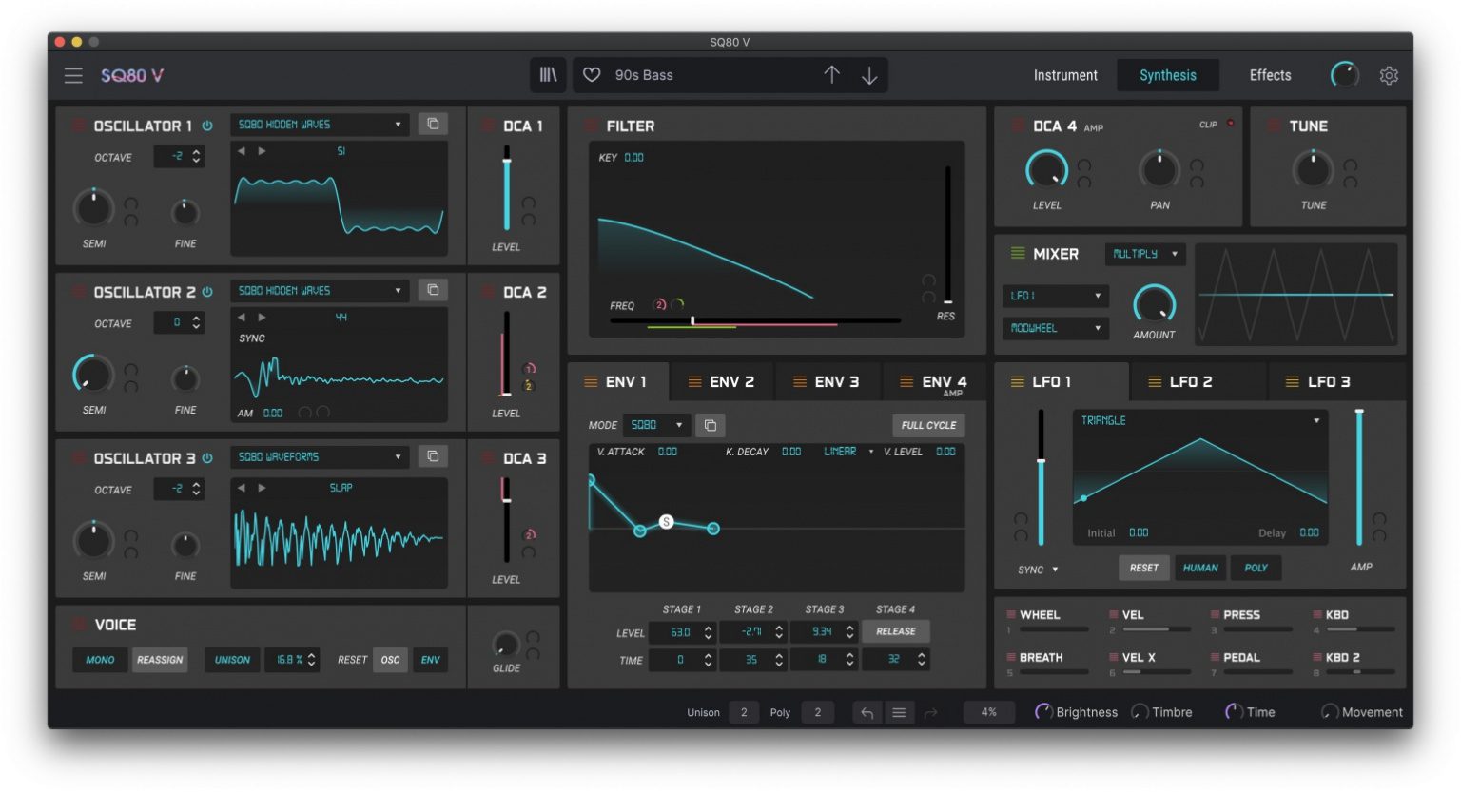Screen dimensions: 1461x792
Task: Toggle Oscillator 1 power switch
Action: tap(207, 125)
